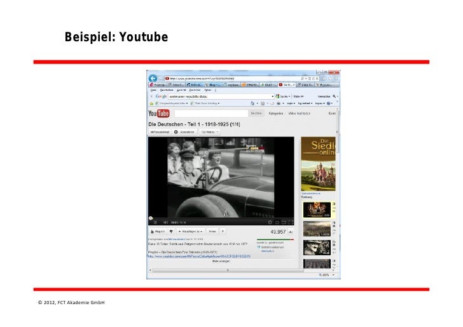Click the 'Suche' Google toolbar button

[x=282, y=97]
